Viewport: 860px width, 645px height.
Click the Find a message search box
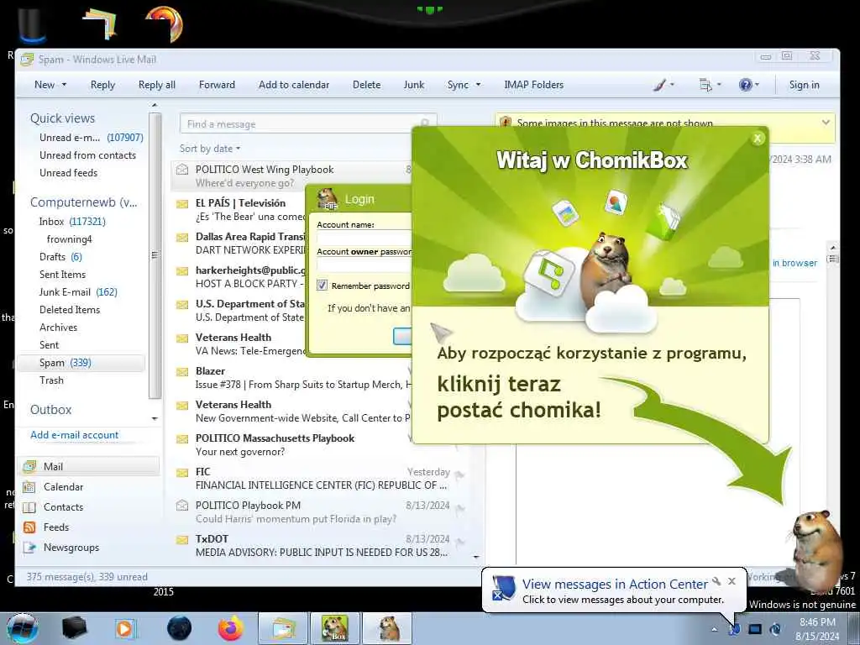coord(307,124)
